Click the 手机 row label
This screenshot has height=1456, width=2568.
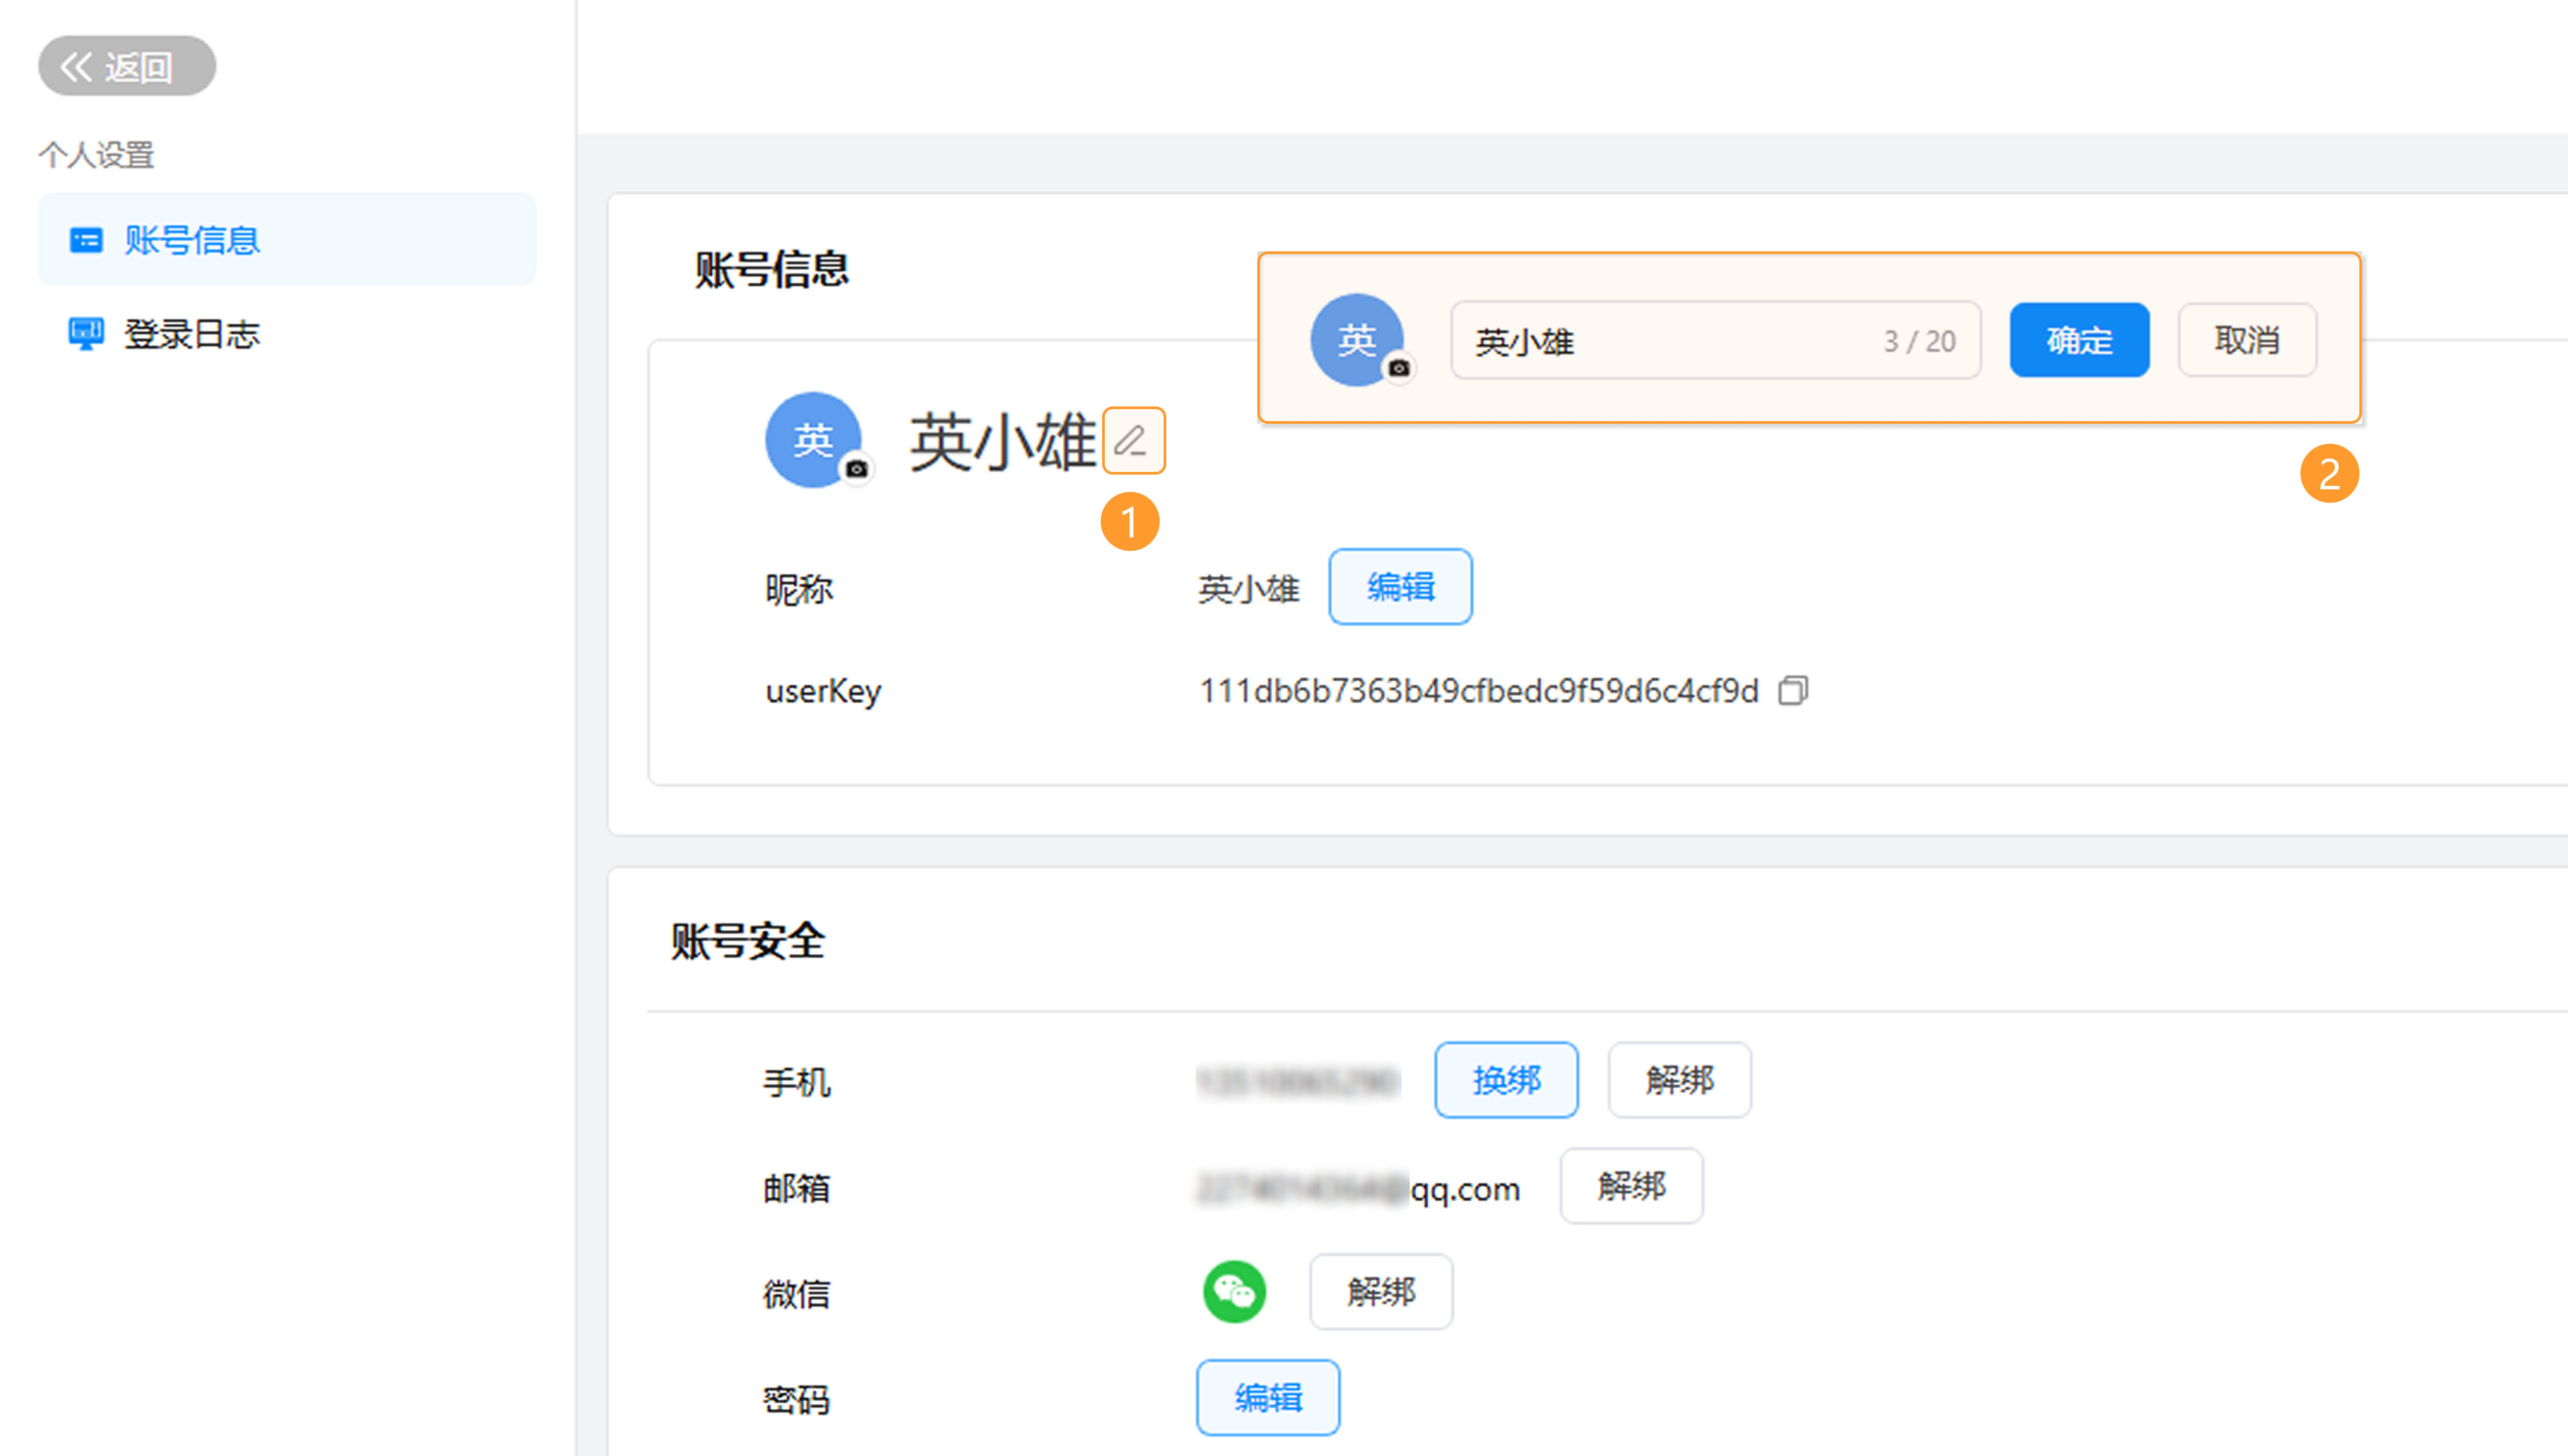click(797, 1082)
